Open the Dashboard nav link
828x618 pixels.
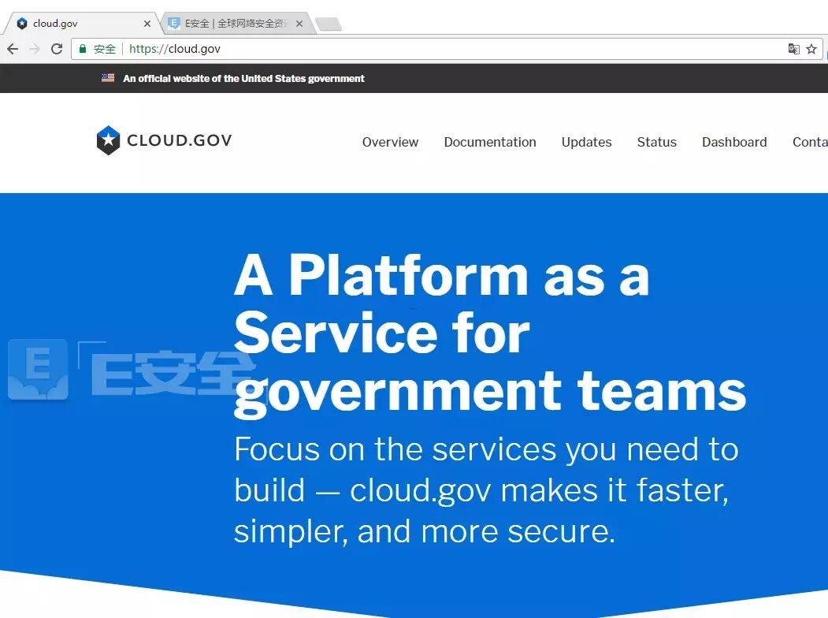point(734,142)
